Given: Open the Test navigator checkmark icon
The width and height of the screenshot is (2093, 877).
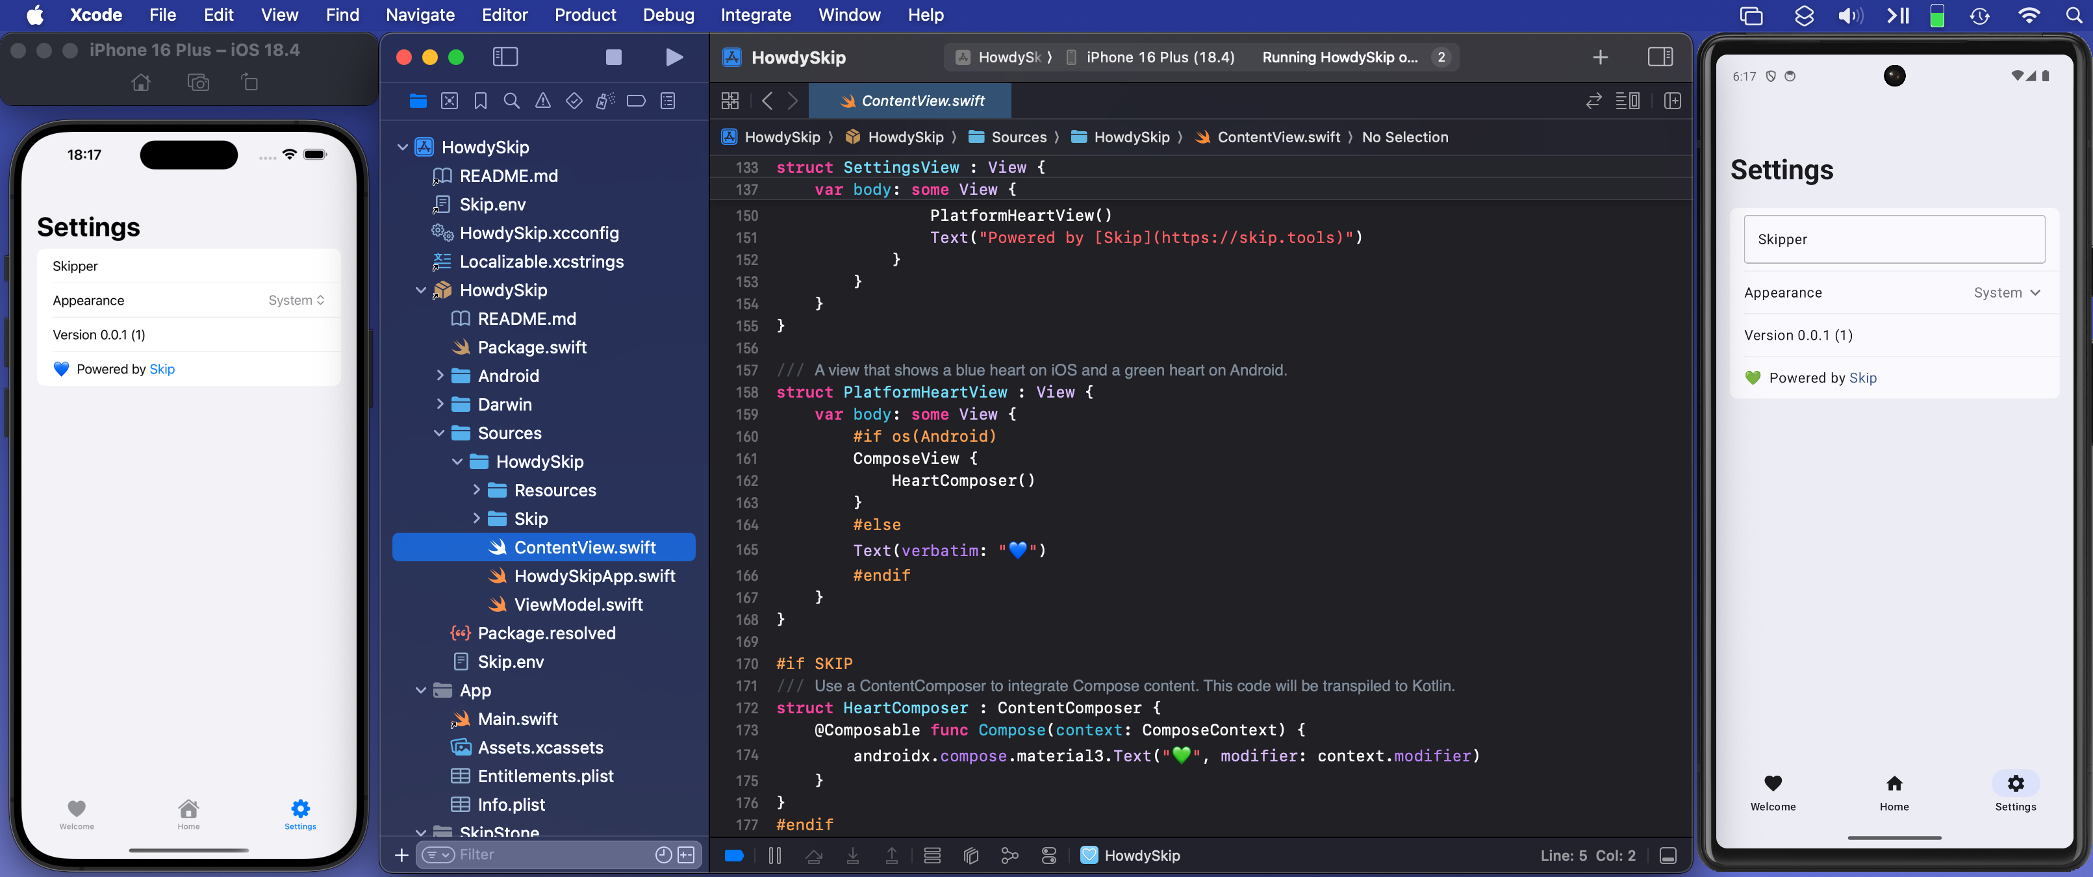Looking at the screenshot, I should (x=574, y=101).
